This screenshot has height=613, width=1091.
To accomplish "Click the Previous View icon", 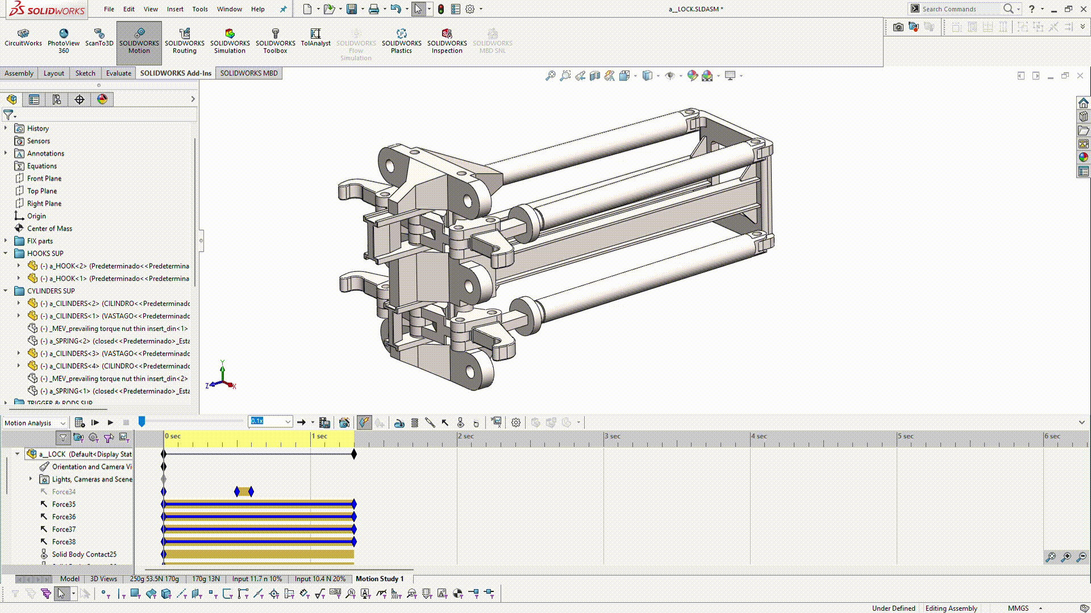I will pos(580,75).
